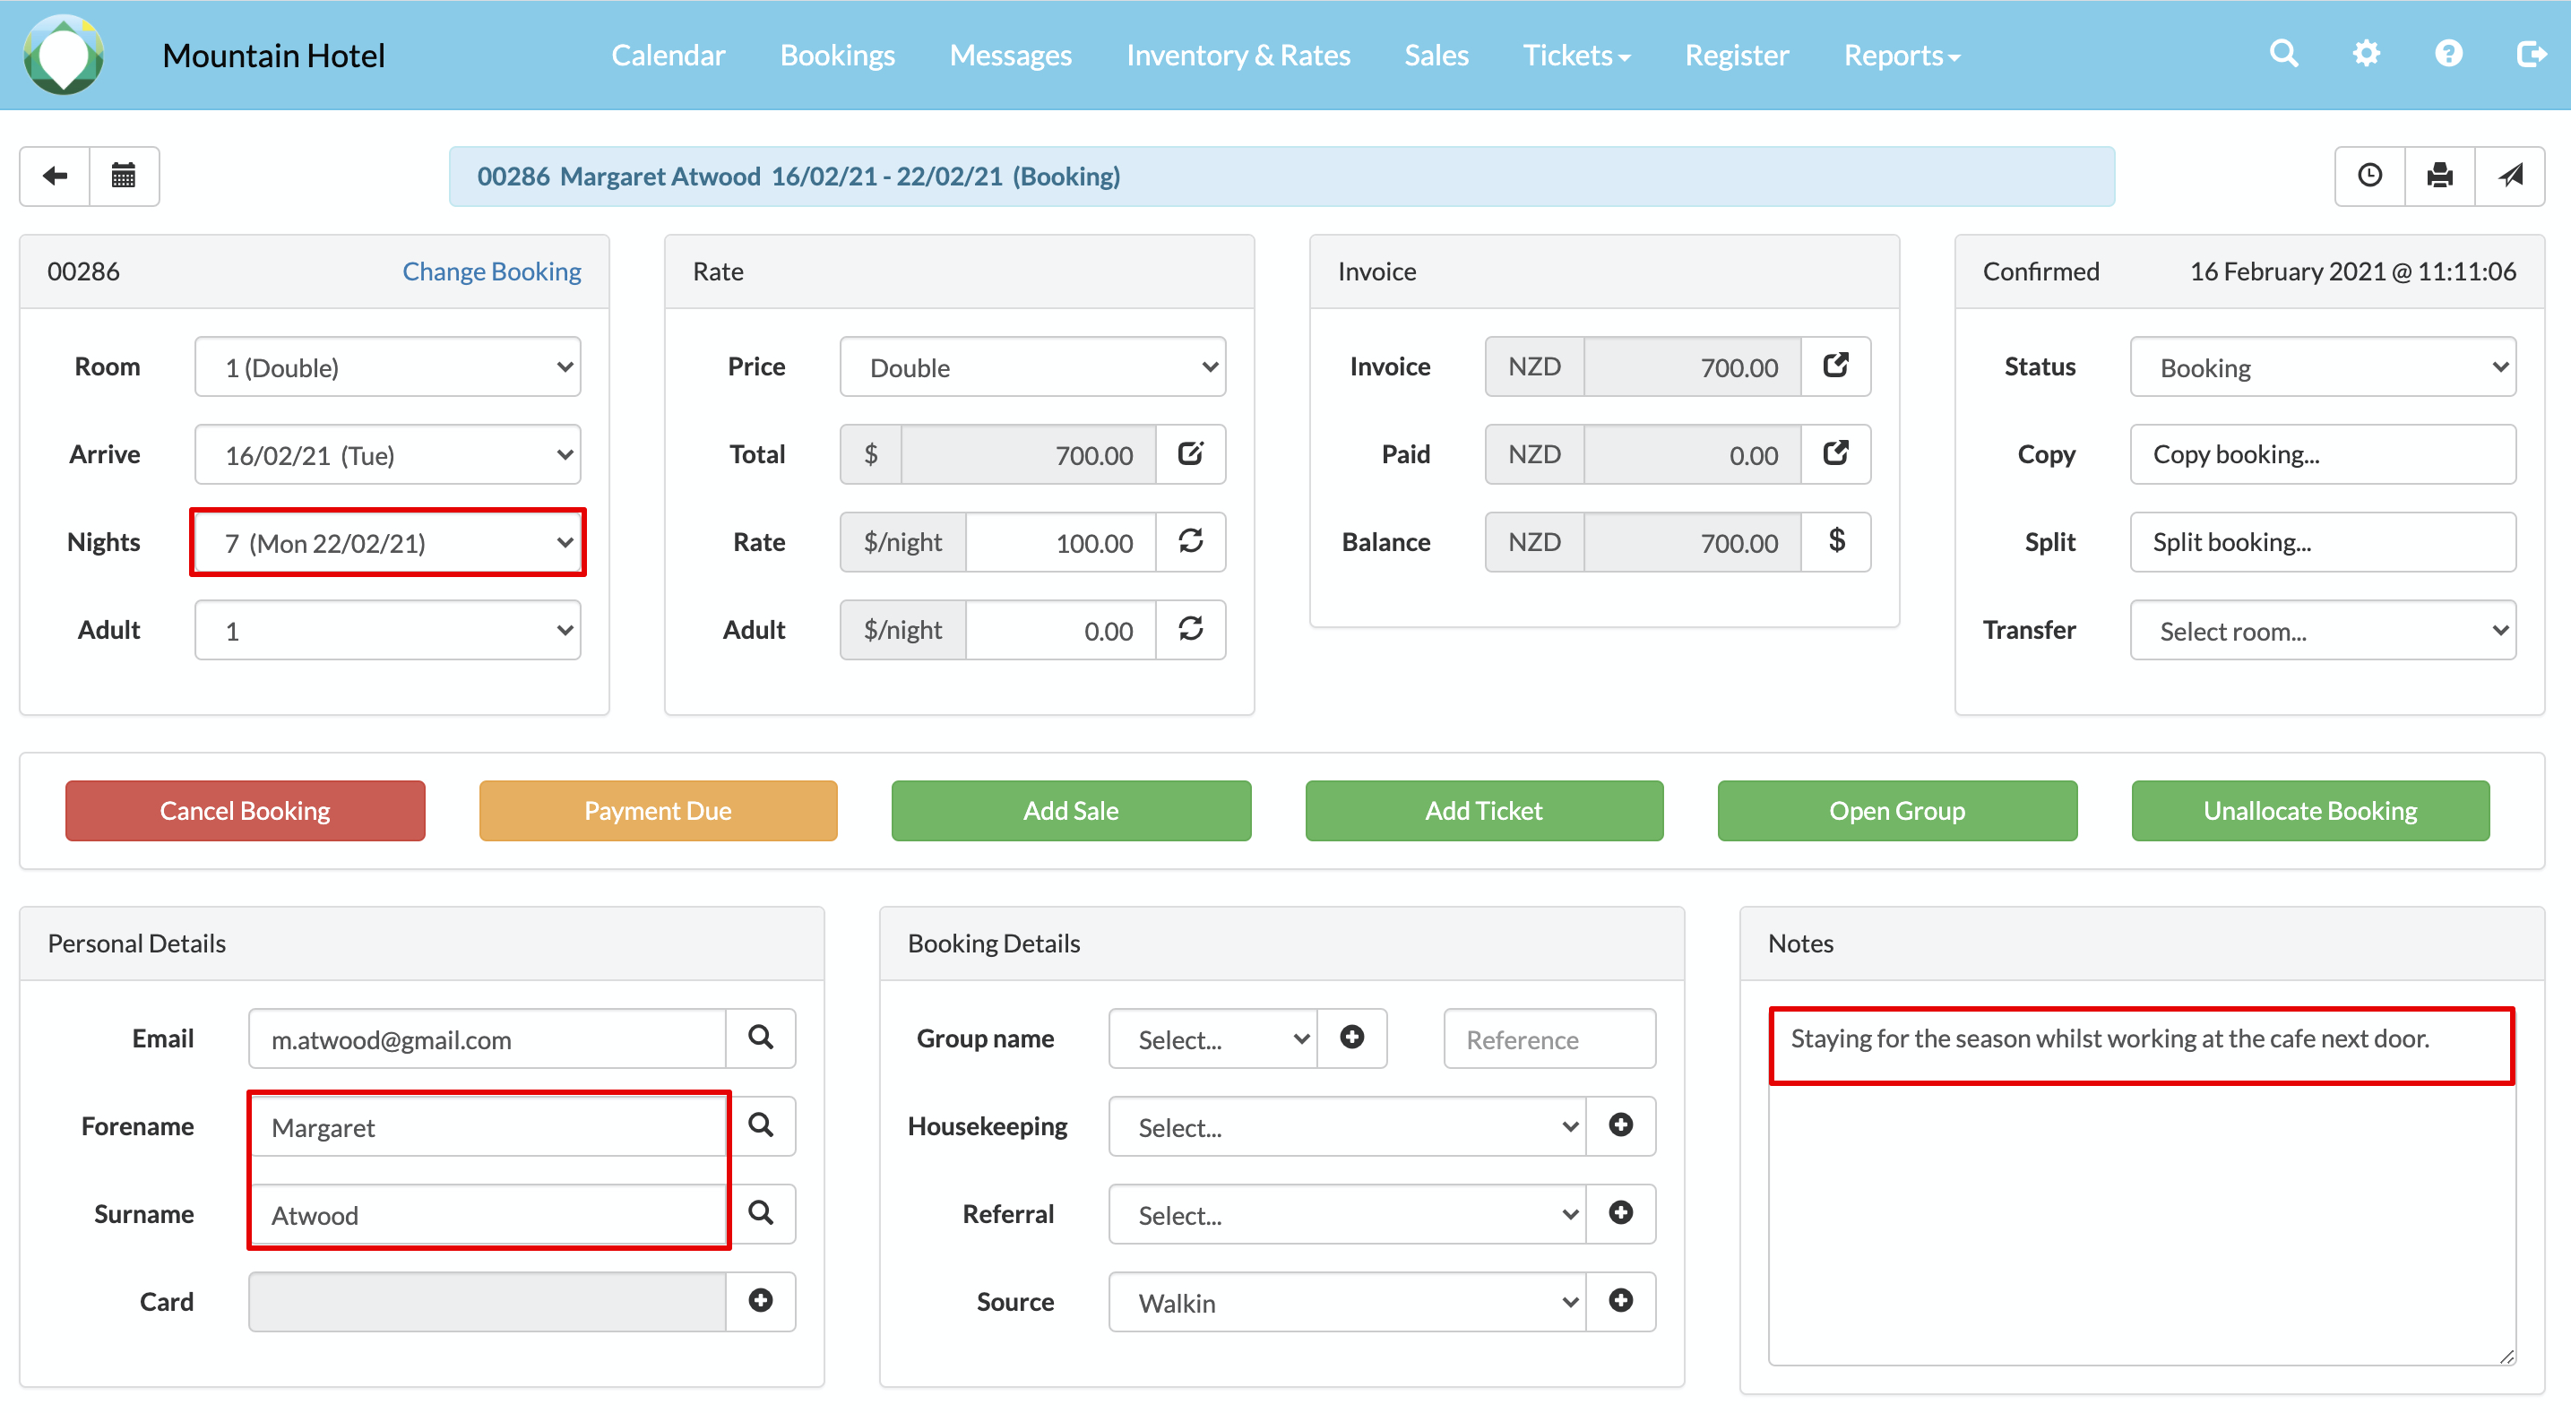Viewport: 2571px width, 1413px height.
Task: Click the search magnifier in top bar
Action: (x=2283, y=54)
